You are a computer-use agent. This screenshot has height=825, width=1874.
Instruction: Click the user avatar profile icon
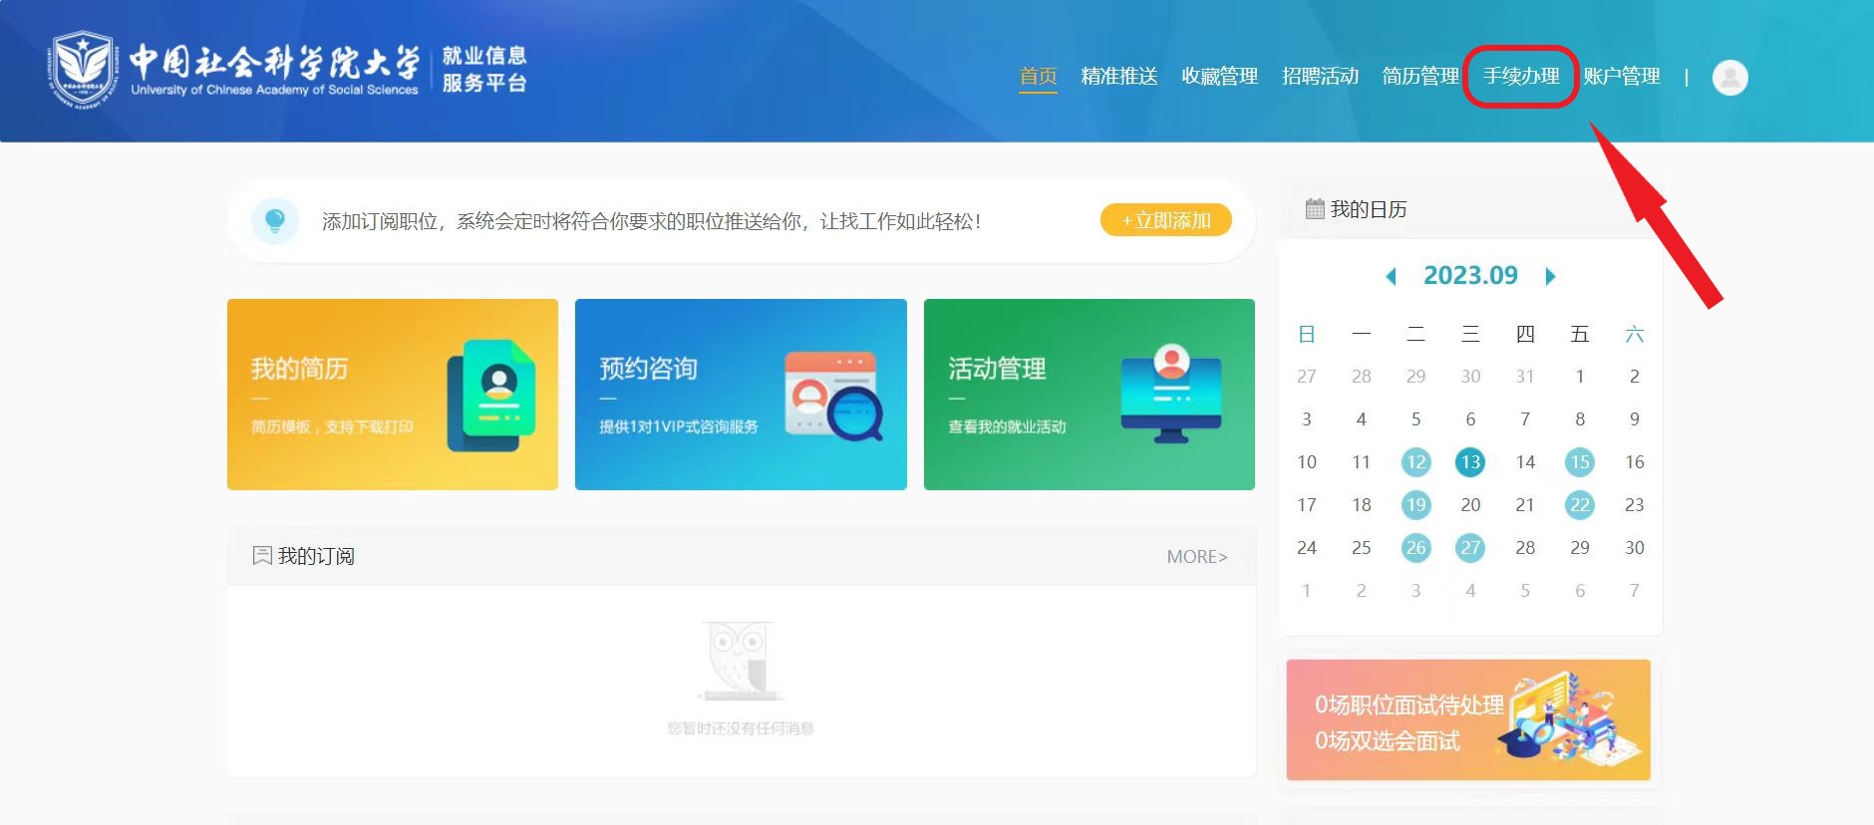1729,77
